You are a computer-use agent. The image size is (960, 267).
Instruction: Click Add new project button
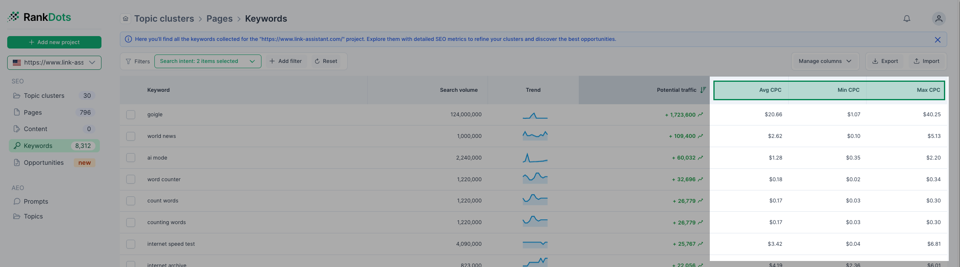[54, 42]
